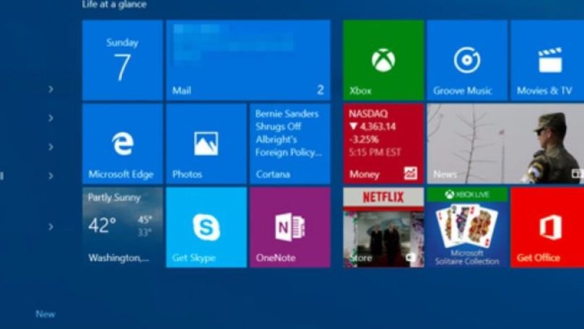Expand the first app's jump list chevron
The image size is (584, 329).
[51, 89]
